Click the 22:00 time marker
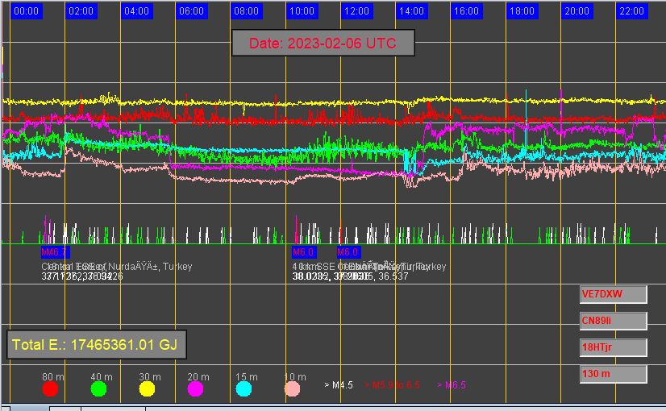Screen dimensions: 666x411 631,11
